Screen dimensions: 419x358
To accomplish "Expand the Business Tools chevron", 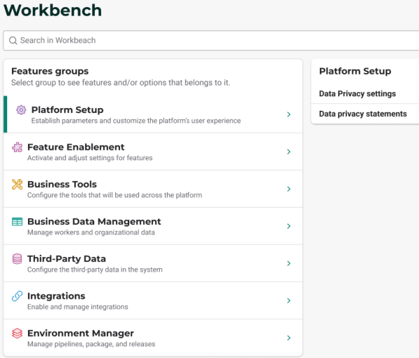I will coord(288,189).
